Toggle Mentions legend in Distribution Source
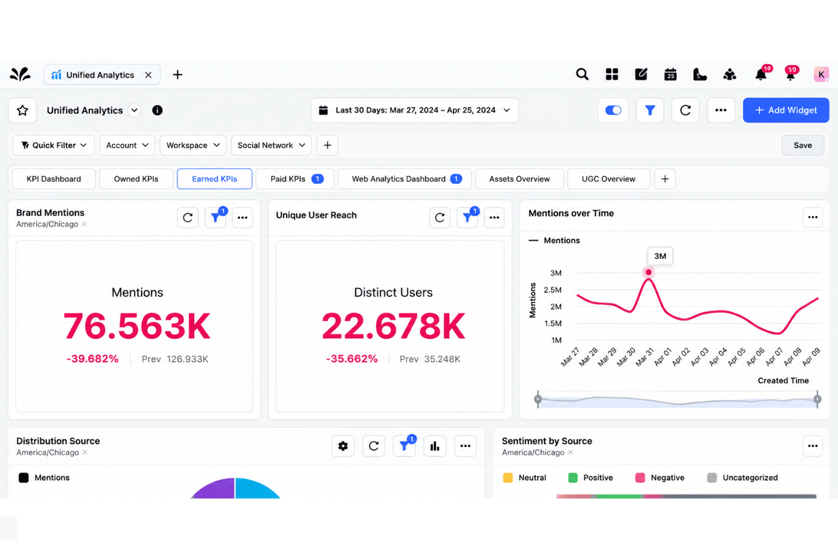 tap(44, 477)
